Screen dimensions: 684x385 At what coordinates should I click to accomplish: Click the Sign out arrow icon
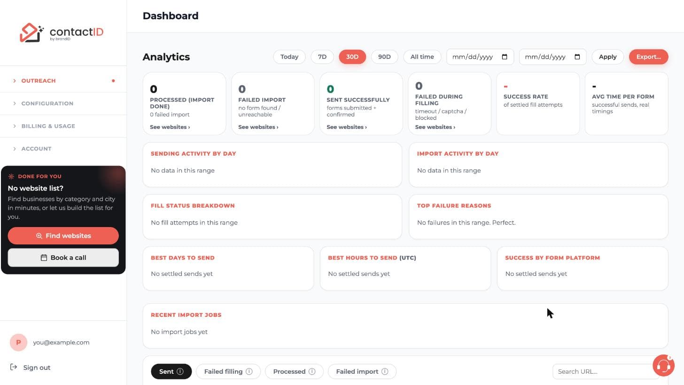coord(14,367)
